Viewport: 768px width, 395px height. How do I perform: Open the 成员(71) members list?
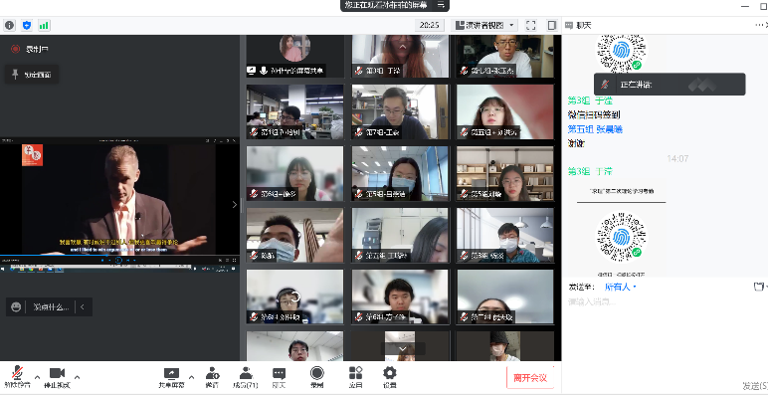[246, 377]
